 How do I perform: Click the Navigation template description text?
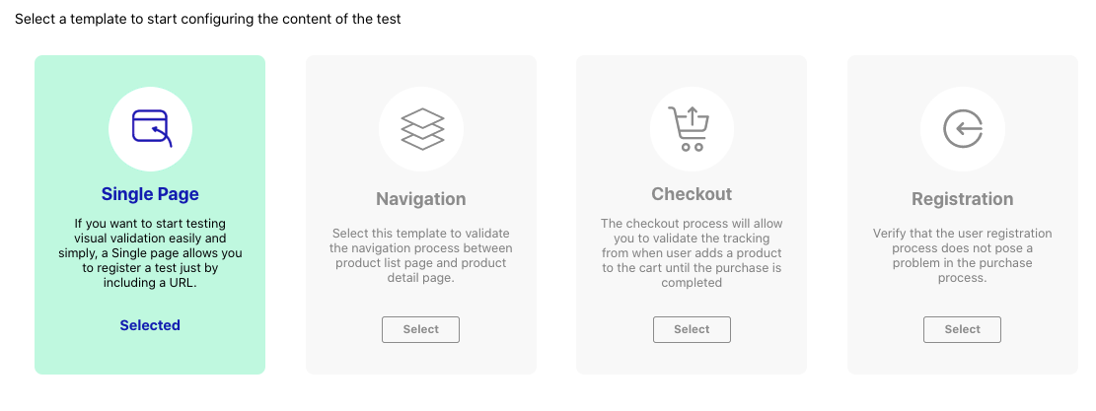pyautogui.click(x=421, y=255)
